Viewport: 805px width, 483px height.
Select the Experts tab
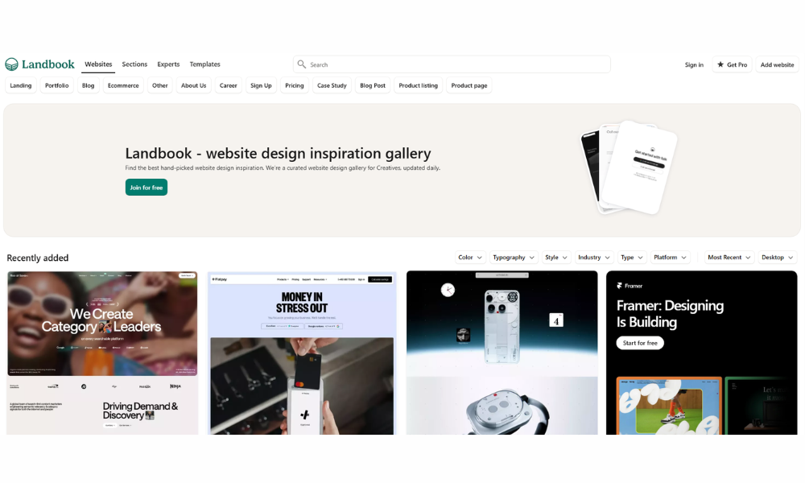[168, 64]
